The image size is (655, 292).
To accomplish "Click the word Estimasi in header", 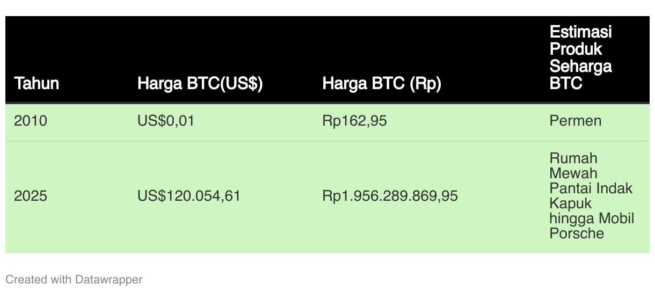I will click(581, 32).
